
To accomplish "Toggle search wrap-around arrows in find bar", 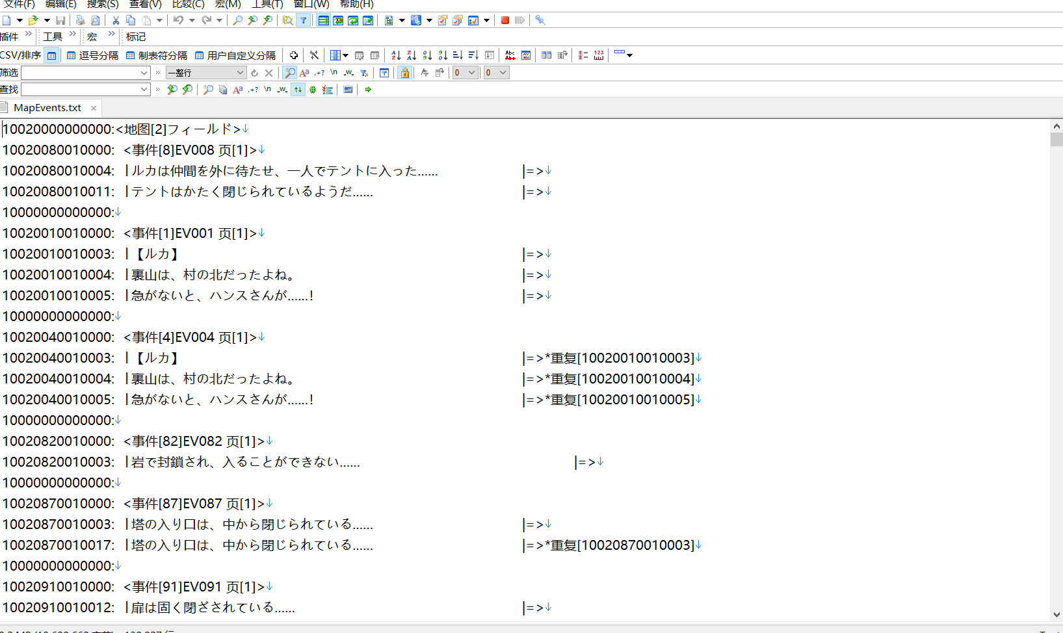I will click(298, 90).
